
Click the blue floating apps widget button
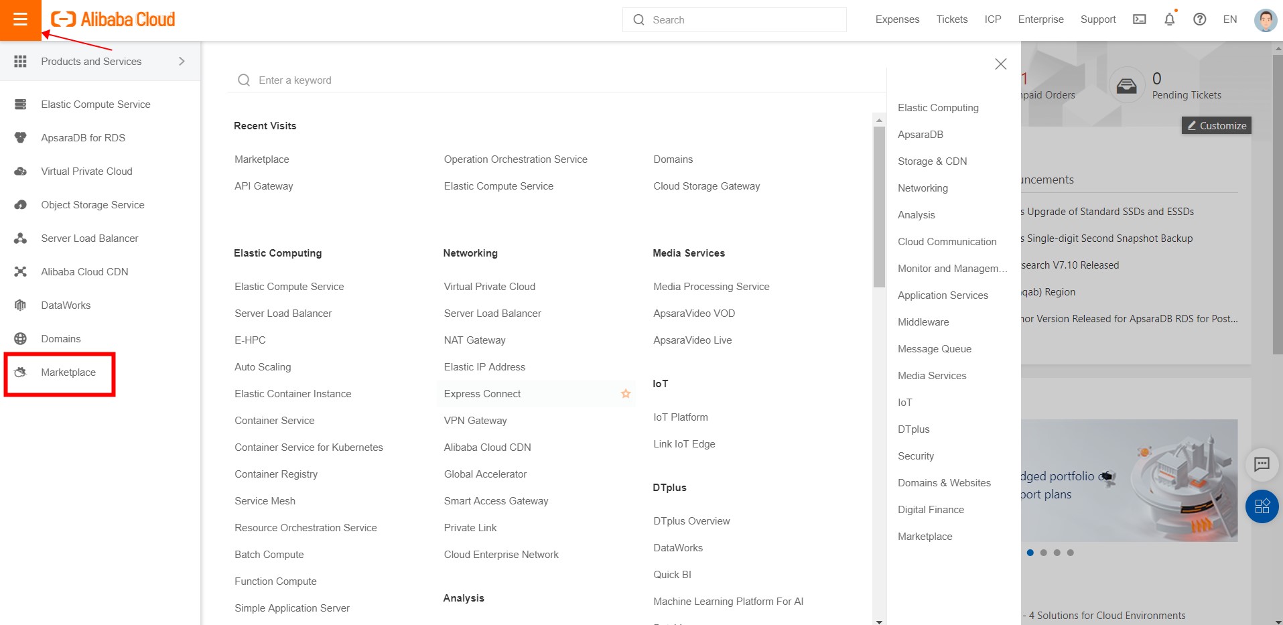[1262, 506]
